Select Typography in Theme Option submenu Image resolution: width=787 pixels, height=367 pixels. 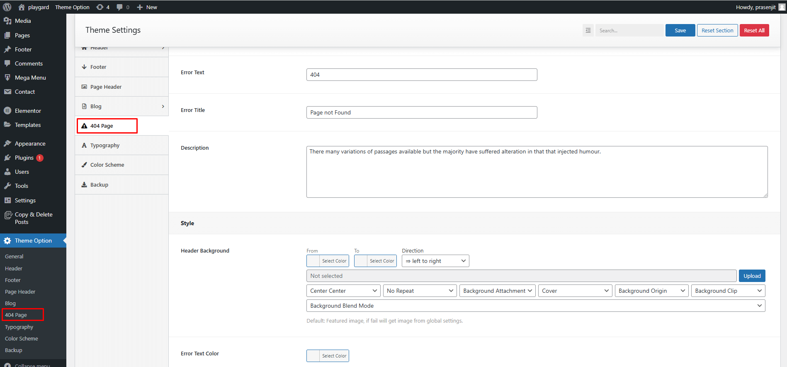[x=19, y=327]
